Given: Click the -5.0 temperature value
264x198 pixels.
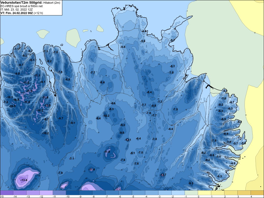Looking at the screenshot, I should click(x=243, y=143).
